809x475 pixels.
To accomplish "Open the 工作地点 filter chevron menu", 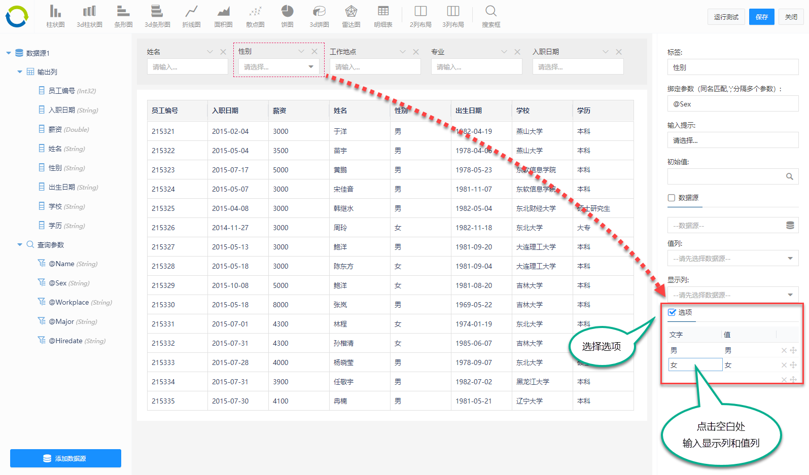I will point(403,52).
